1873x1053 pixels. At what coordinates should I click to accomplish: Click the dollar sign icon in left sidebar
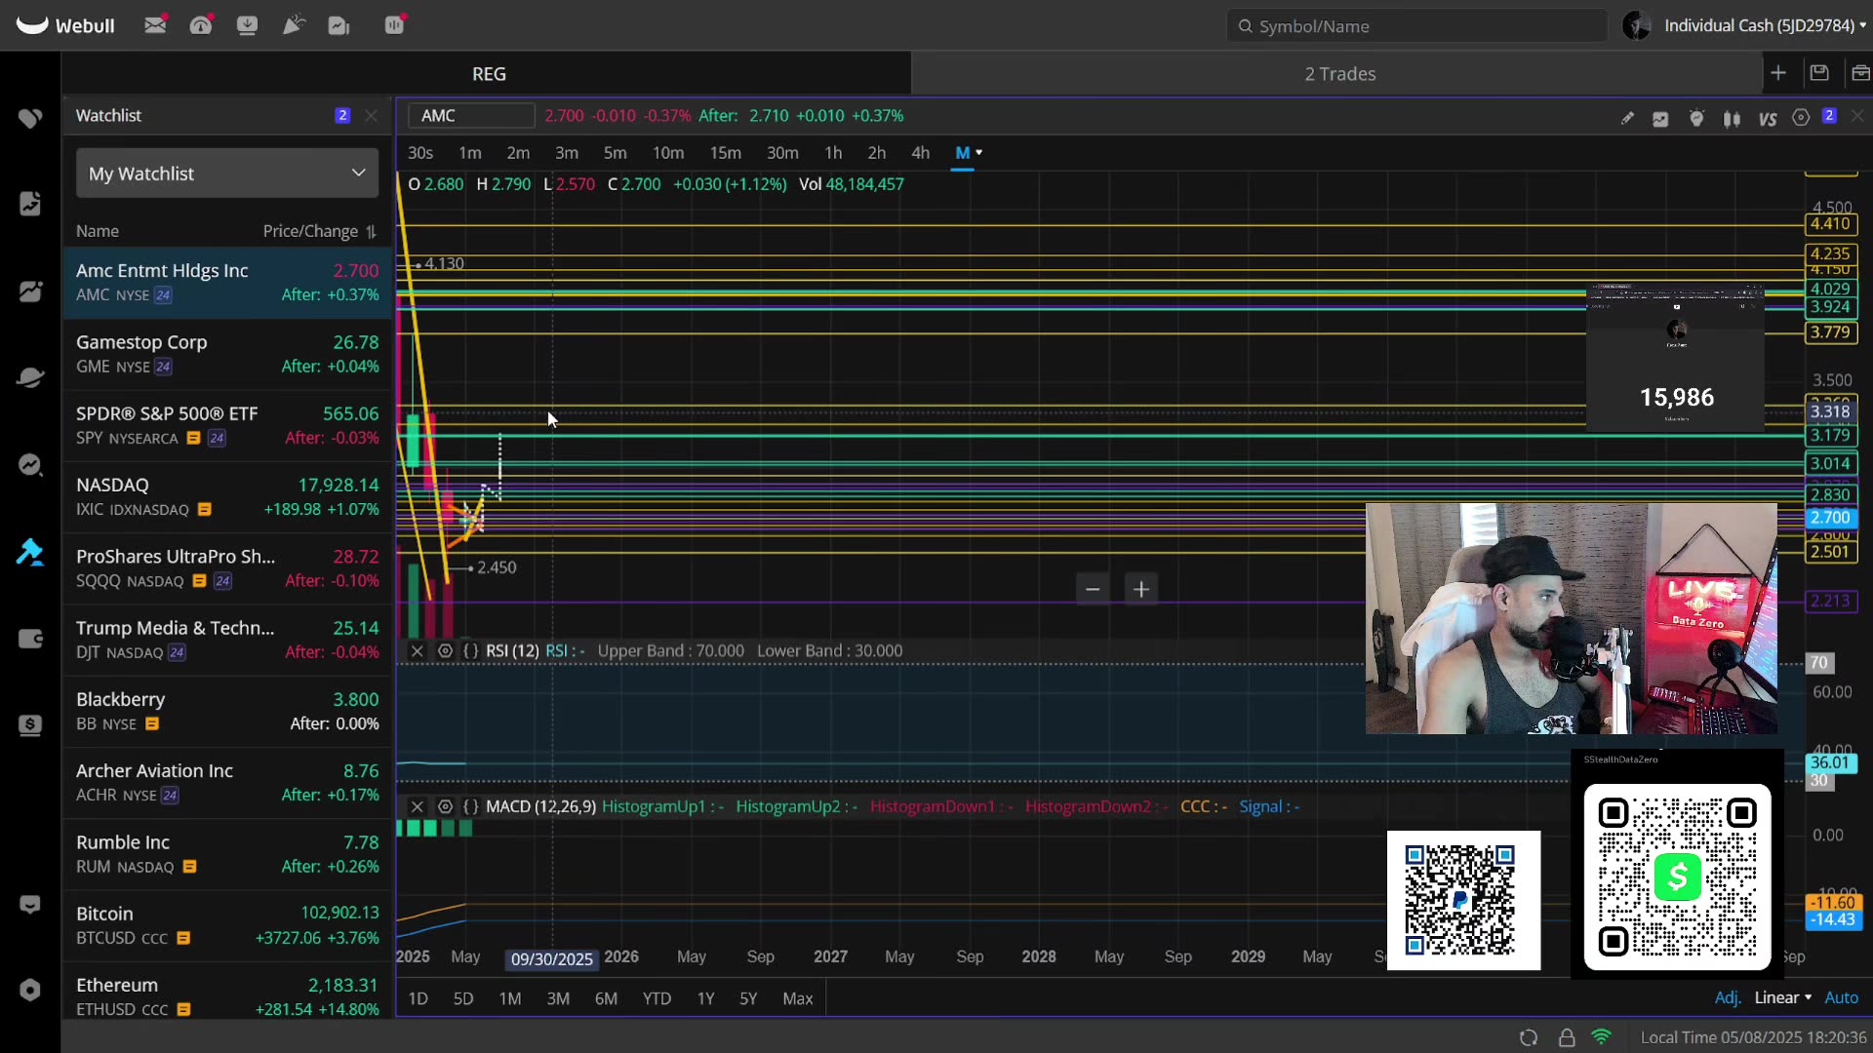tap(30, 725)
